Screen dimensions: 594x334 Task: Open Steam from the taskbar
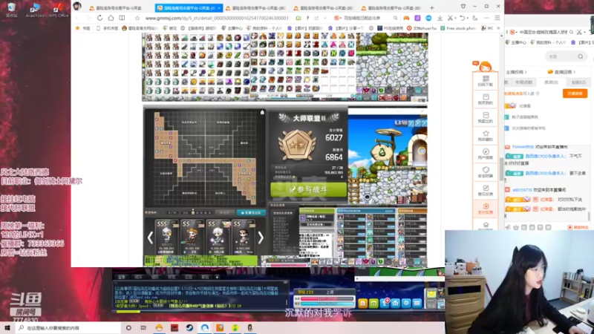click(189, 327)
